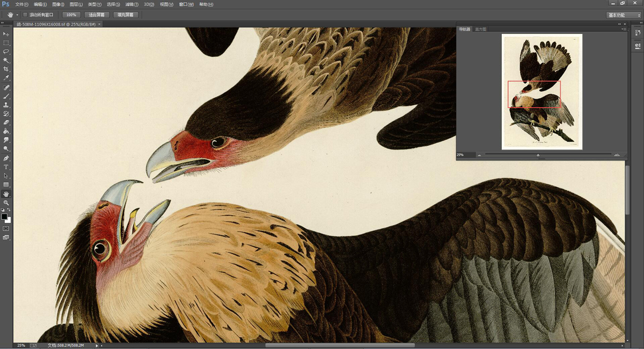Image resolution: width=644 pixels, height=349 pixels.
Task: Change the screen mode
Action: (6, 237)
